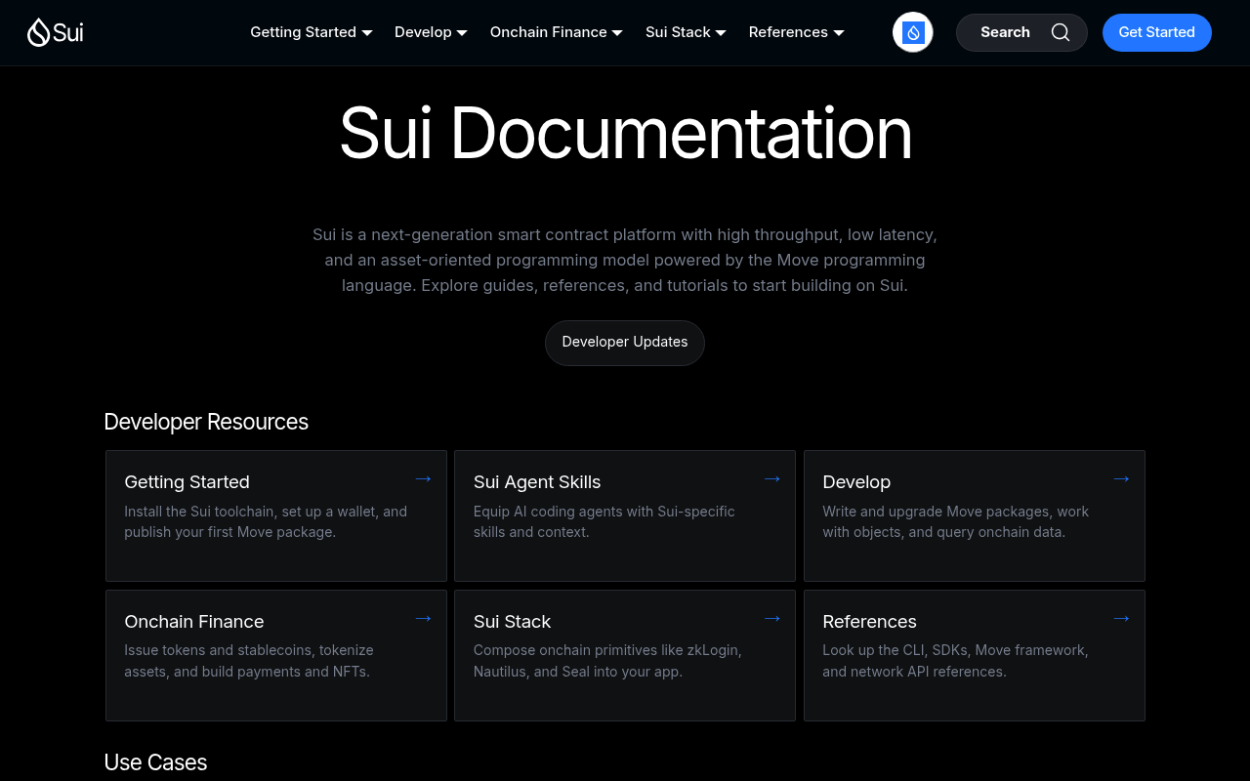Expand the Develop nav caret
This screenshot has width=1250, height=781.
[462, 33]
